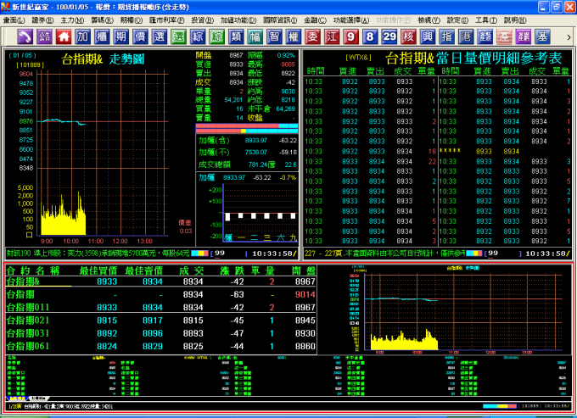
Task: Click the teal 幅 toolbar icon
Action: click(x=255, y=36)
